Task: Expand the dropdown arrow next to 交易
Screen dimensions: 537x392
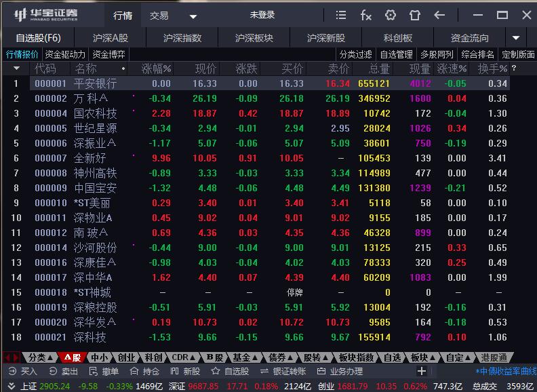Action: (x=193, y=16)
